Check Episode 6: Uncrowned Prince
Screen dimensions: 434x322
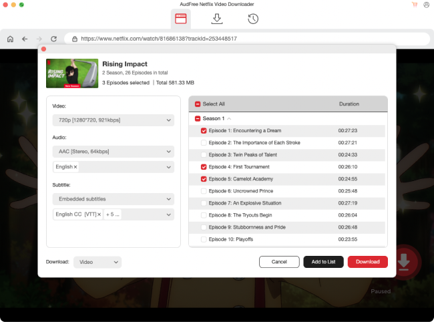tap(204, 191)
